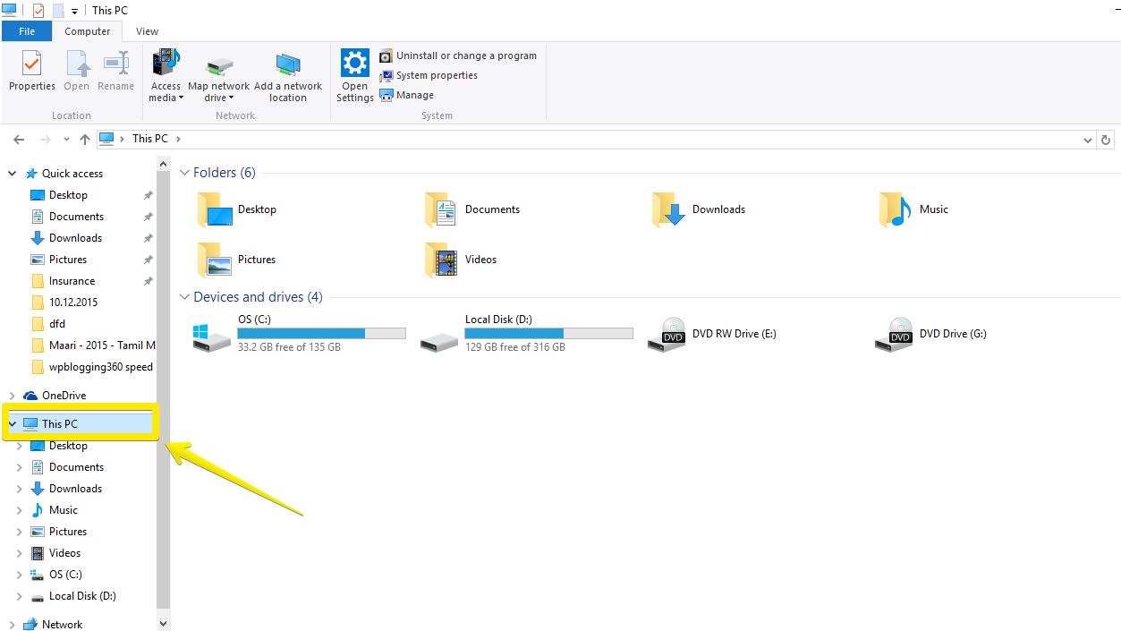Open the OneDrive item in sidebar
1121x631 pixels.
pos(61,395)
